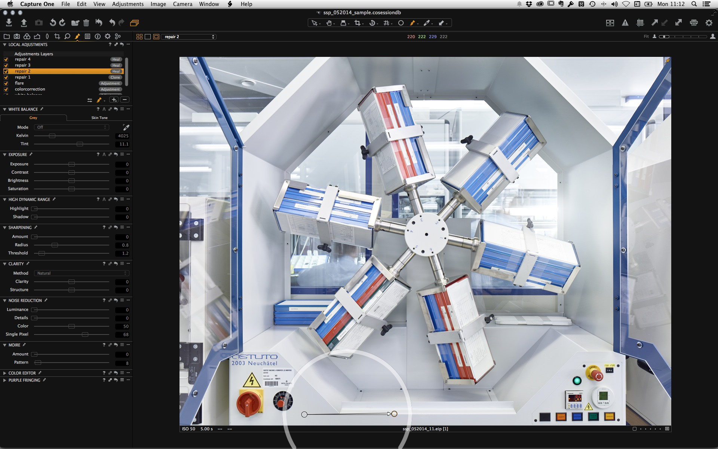Open the orange Variants stack icon

pos(134,23)
